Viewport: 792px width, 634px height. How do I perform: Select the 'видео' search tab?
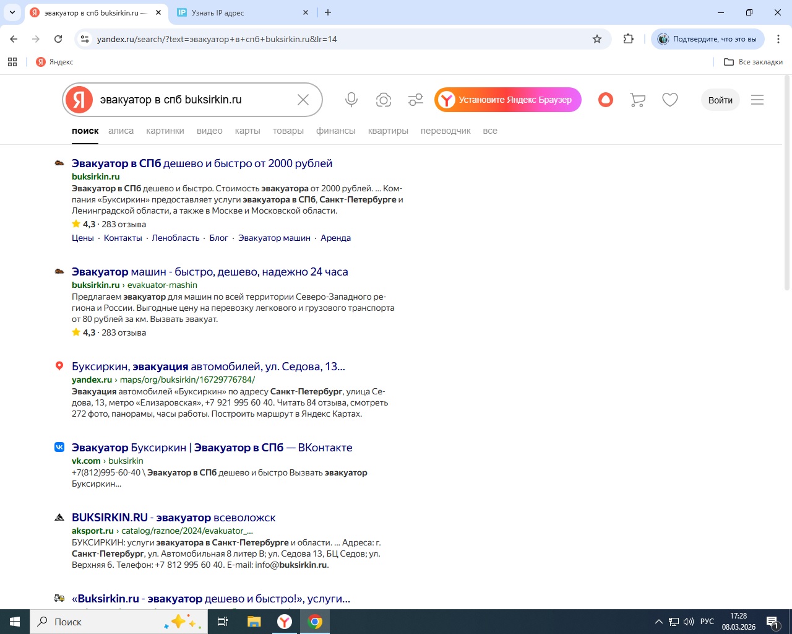pos(210,131)
